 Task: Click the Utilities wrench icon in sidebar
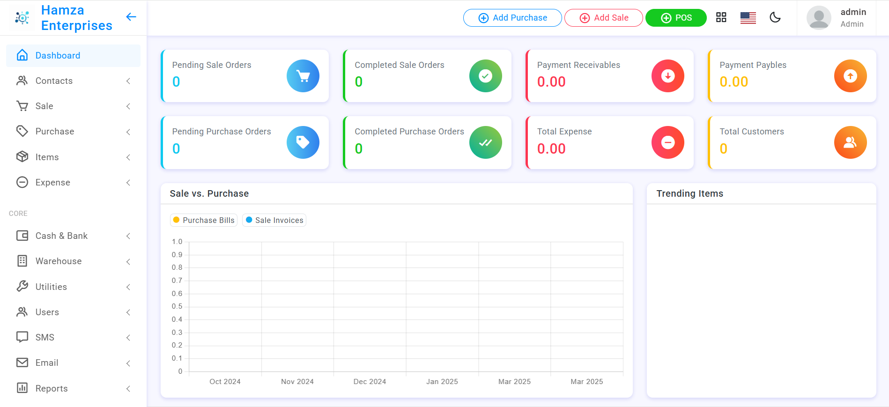click(x=22, y=286)
